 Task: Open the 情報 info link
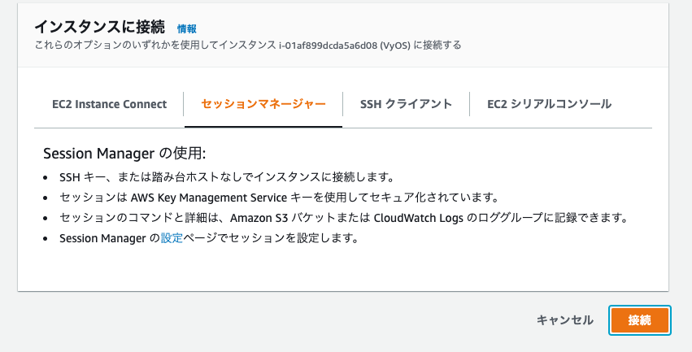187,28
